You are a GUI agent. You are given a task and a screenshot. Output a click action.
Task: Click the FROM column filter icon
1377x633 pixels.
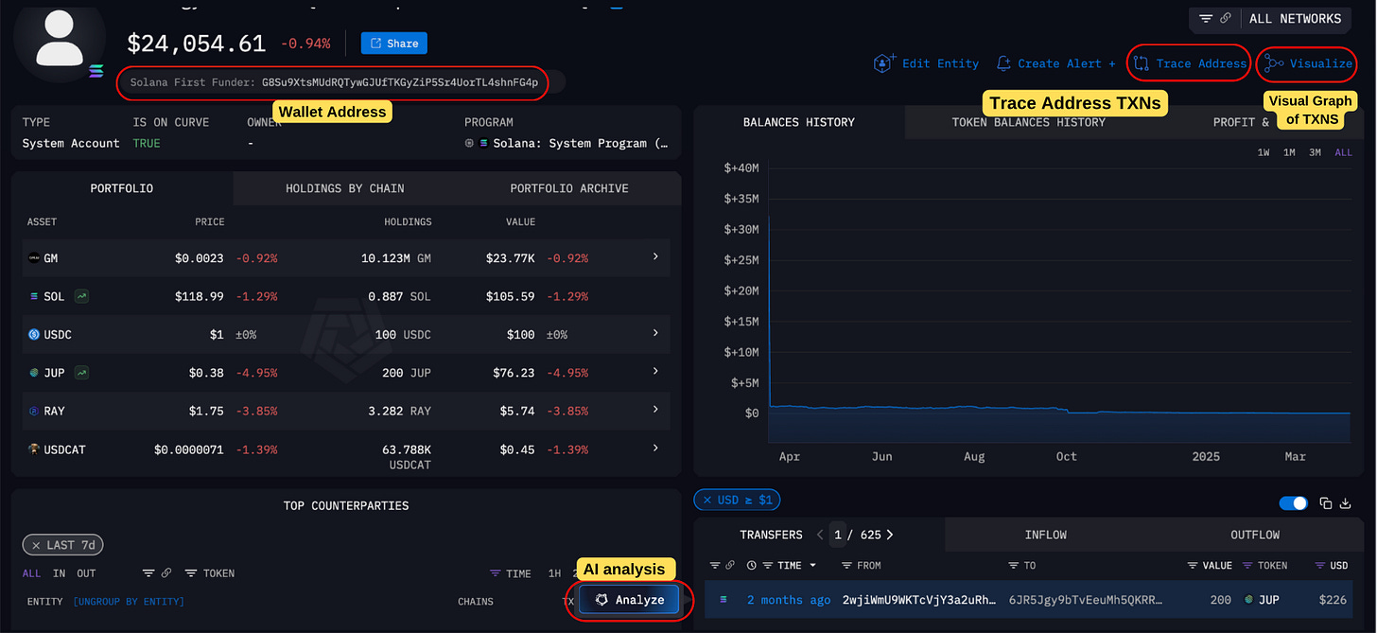click(x=848, y=565)
